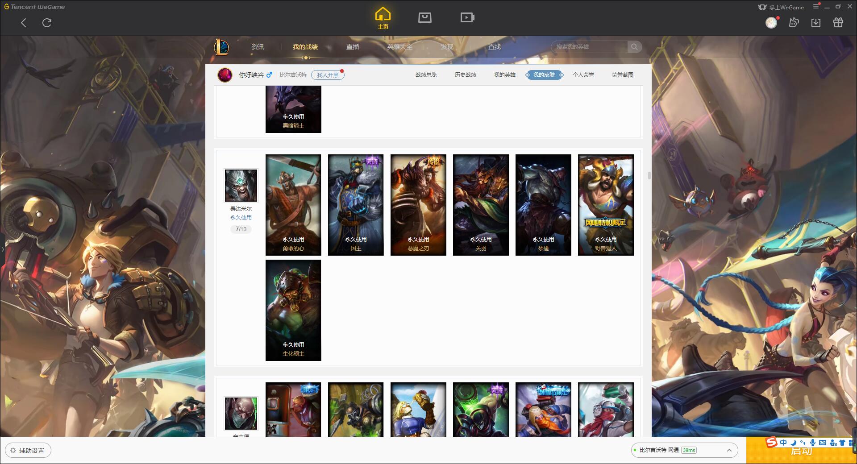Switch to the 发现 tab
This screenshot has width=857, height=464.
click(447, 47)
